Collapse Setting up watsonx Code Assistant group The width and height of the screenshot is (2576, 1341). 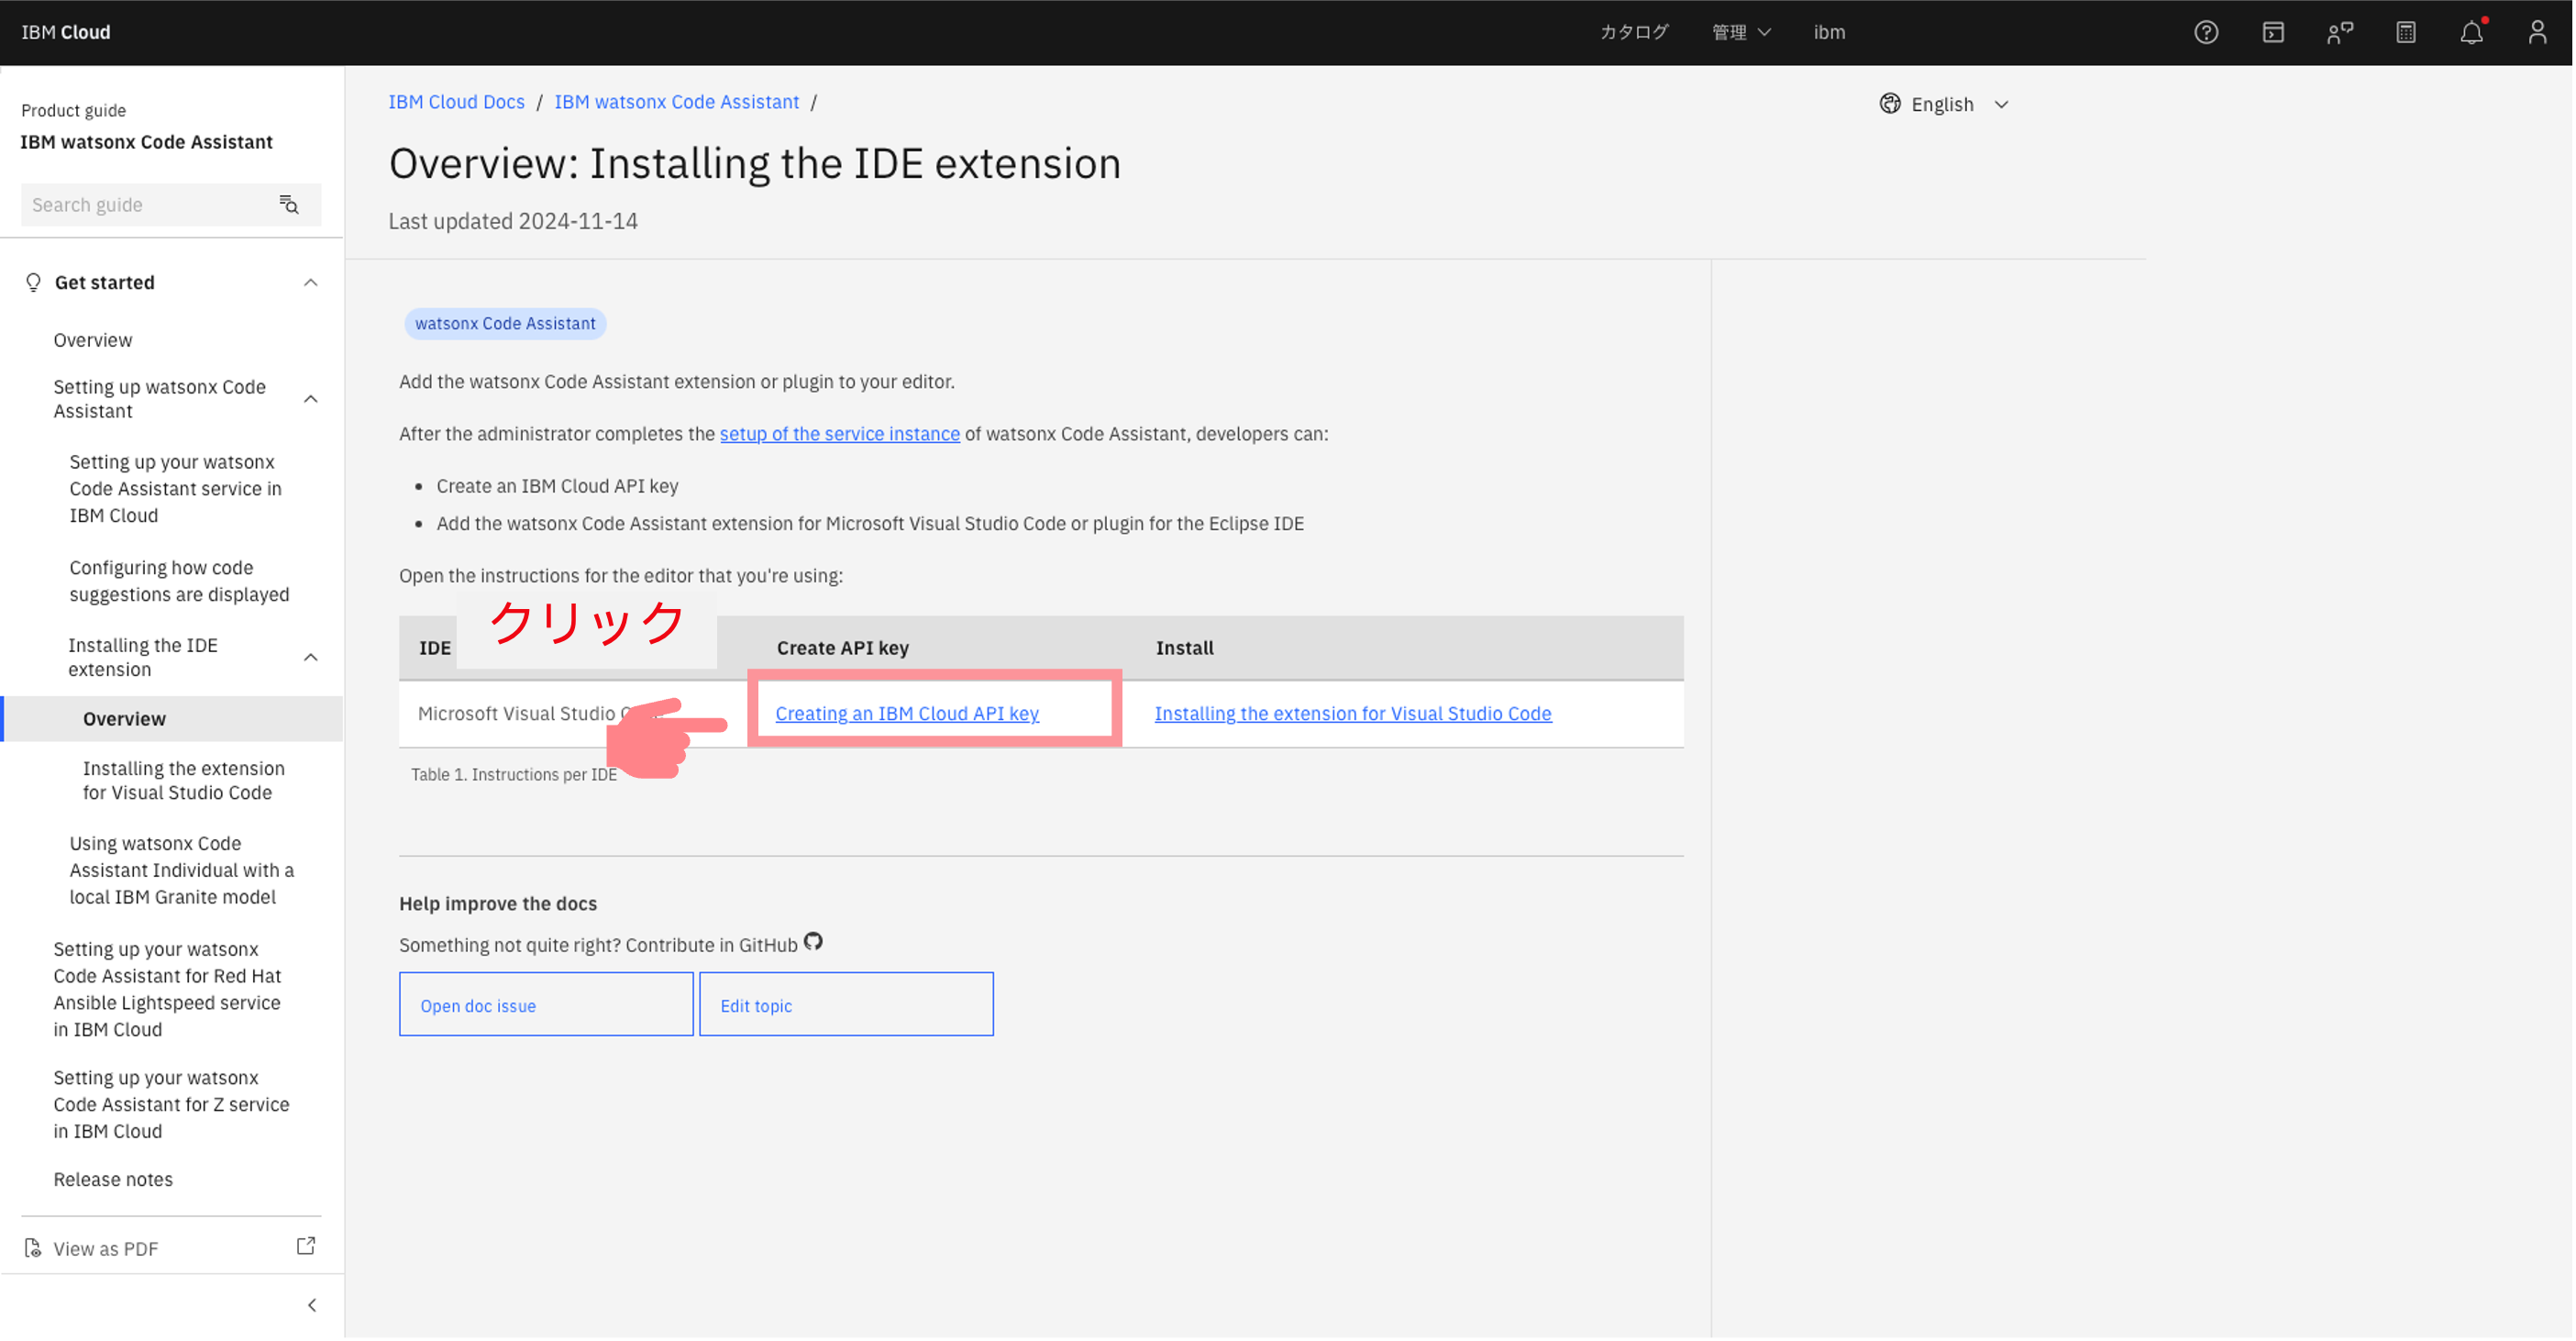click(311, 399)
